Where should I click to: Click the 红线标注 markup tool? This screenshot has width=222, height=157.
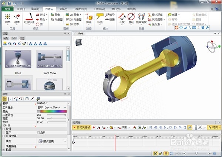(29, 19)
